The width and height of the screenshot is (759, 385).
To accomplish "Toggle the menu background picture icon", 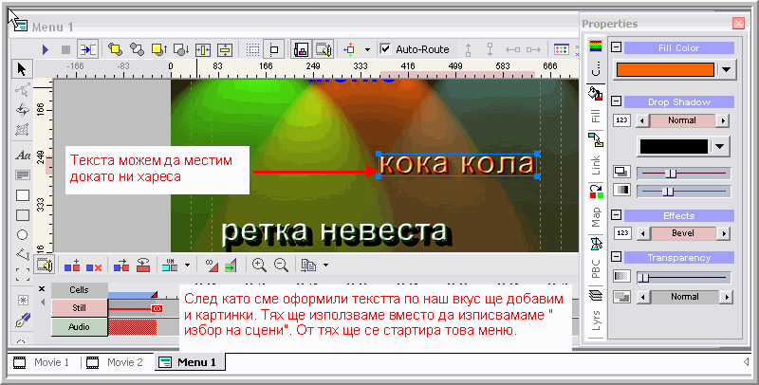I will [x=301, y=49].
